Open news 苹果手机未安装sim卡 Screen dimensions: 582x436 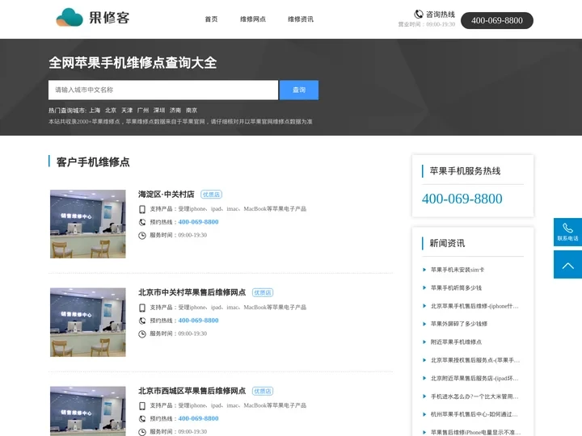[x=458, y=270]
